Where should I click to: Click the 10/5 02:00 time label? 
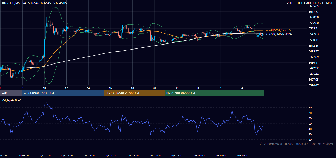220,156
